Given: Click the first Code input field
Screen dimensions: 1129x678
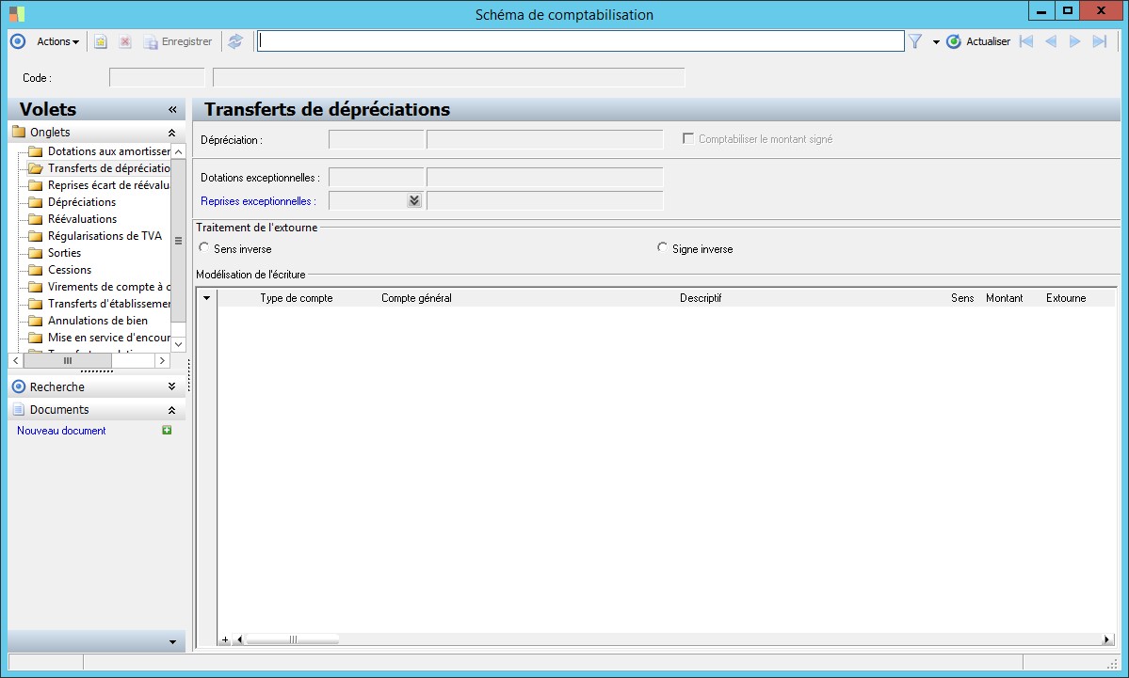Looking at the screenshot, I should tap(157, 78).
